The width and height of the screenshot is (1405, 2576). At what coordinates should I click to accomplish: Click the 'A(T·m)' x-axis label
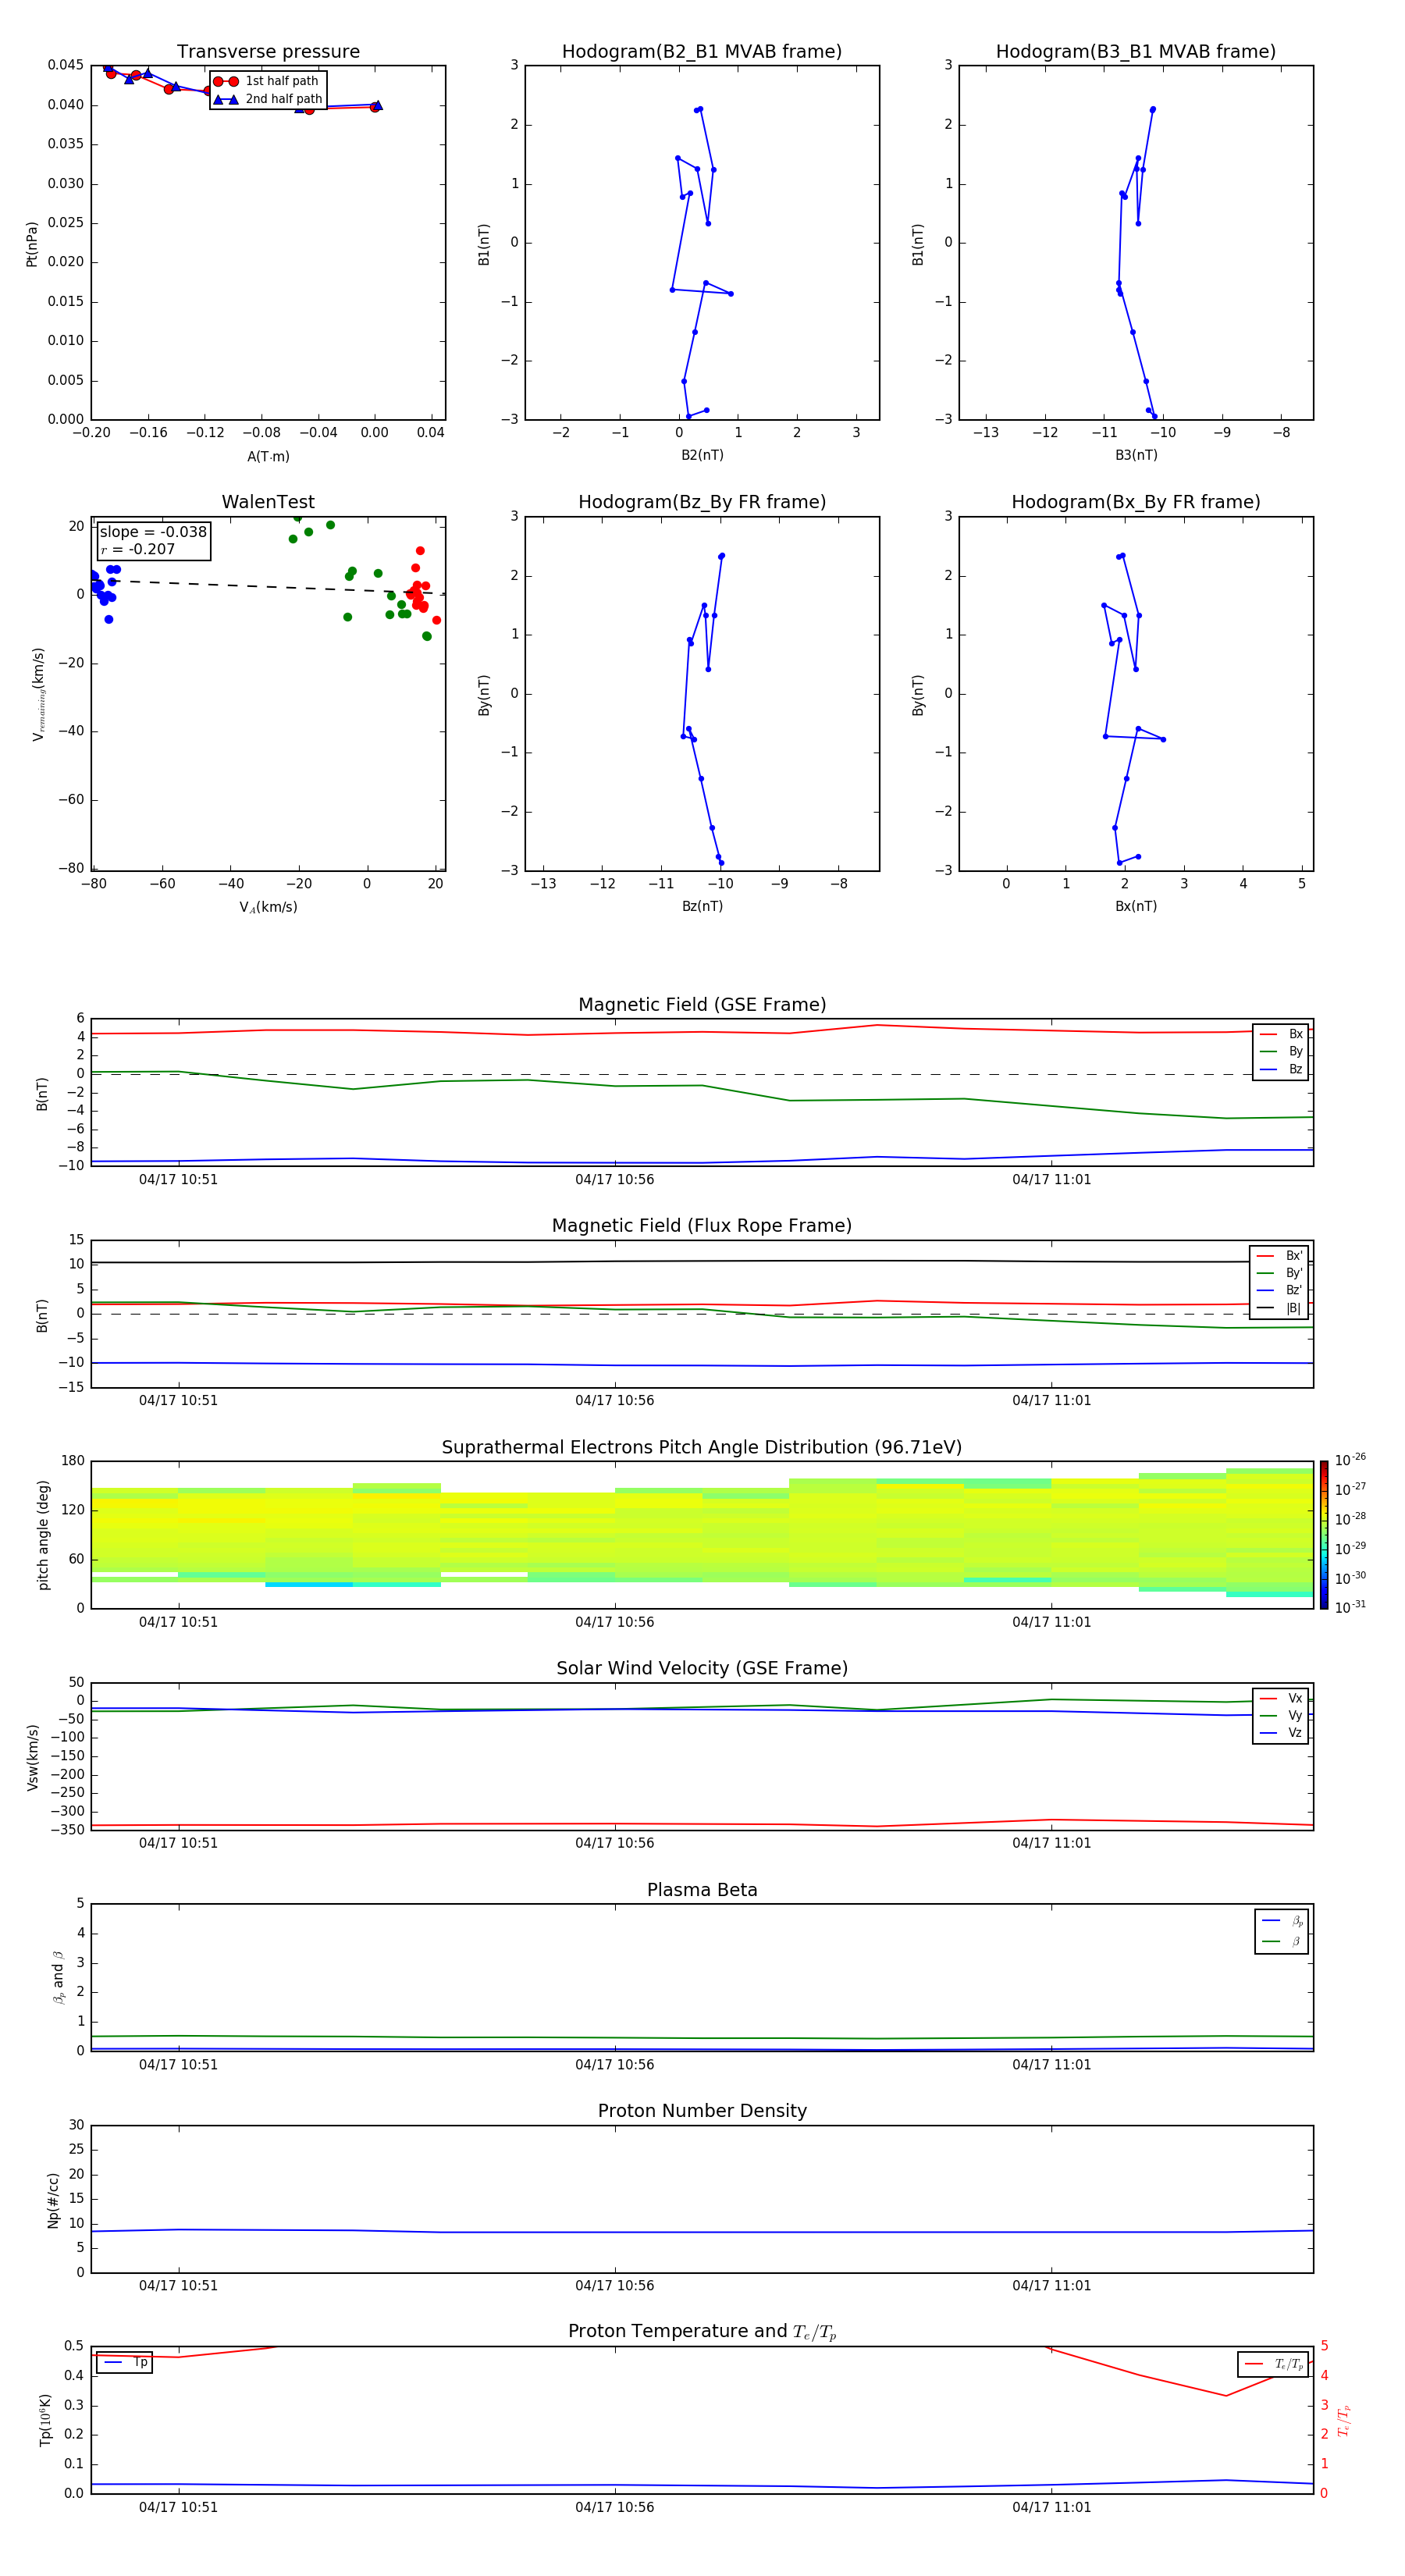pos(268,457)
